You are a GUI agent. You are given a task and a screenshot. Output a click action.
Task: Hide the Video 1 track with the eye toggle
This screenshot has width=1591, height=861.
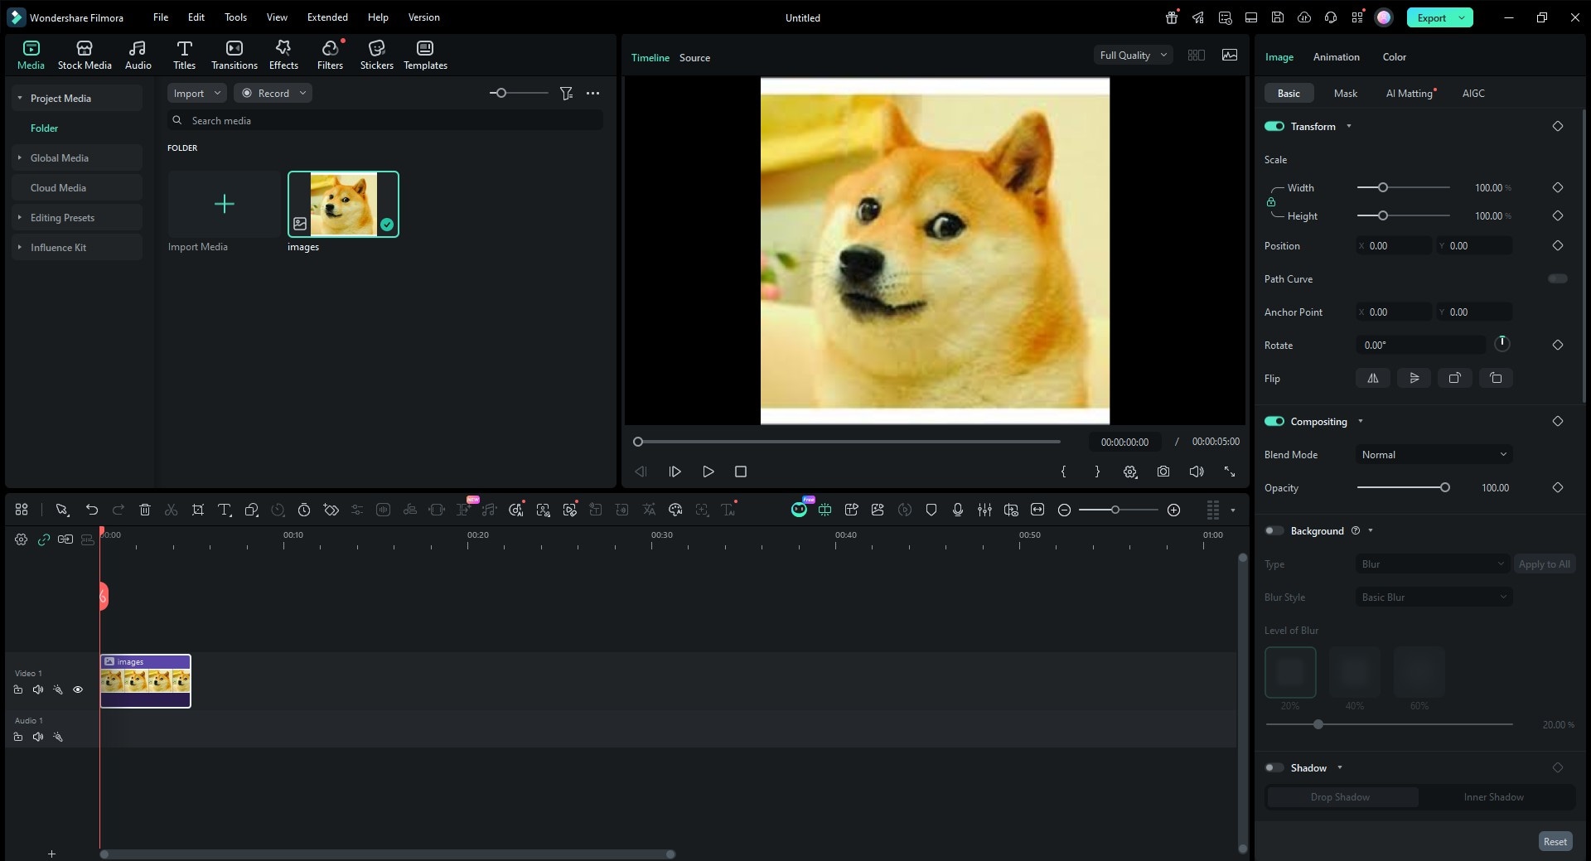[x=79, y=689]
